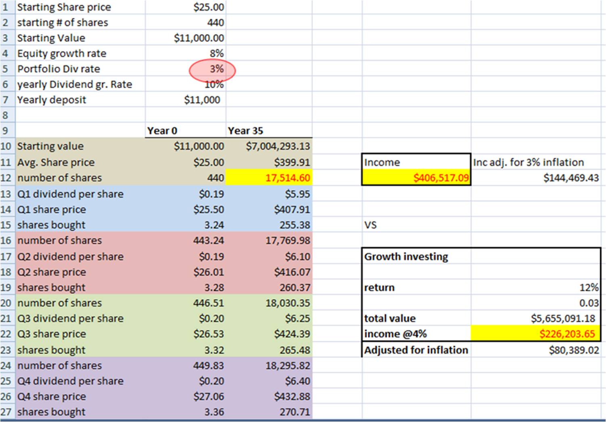The width and height of the screenshot is (606, 422).
Task: Click the 'starting # of shares' label
Action: 63,23
